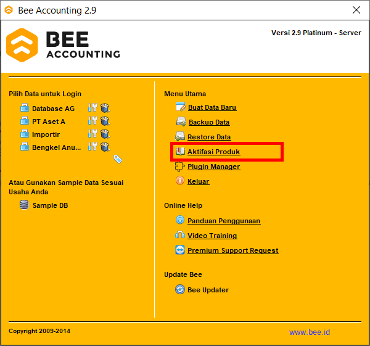The image size is (370, 346).
Task: Click the Backup Data drive icon
Action: pyautogui.click(x=181, y=122)
